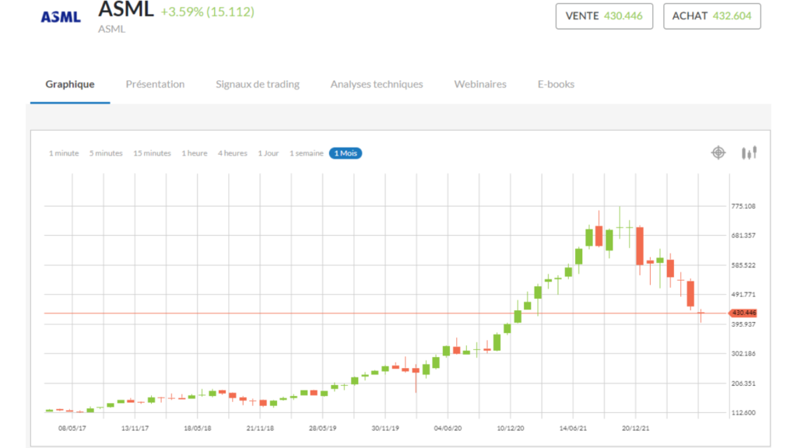
Task: Click the 21/11/18 date axis label
Action: click(x=260, y=429)
